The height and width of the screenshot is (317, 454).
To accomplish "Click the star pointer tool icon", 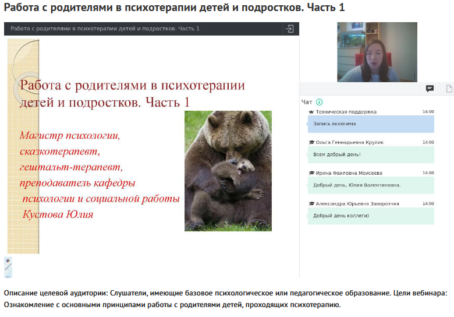I will pyautogui.click(x=8, y=261).
